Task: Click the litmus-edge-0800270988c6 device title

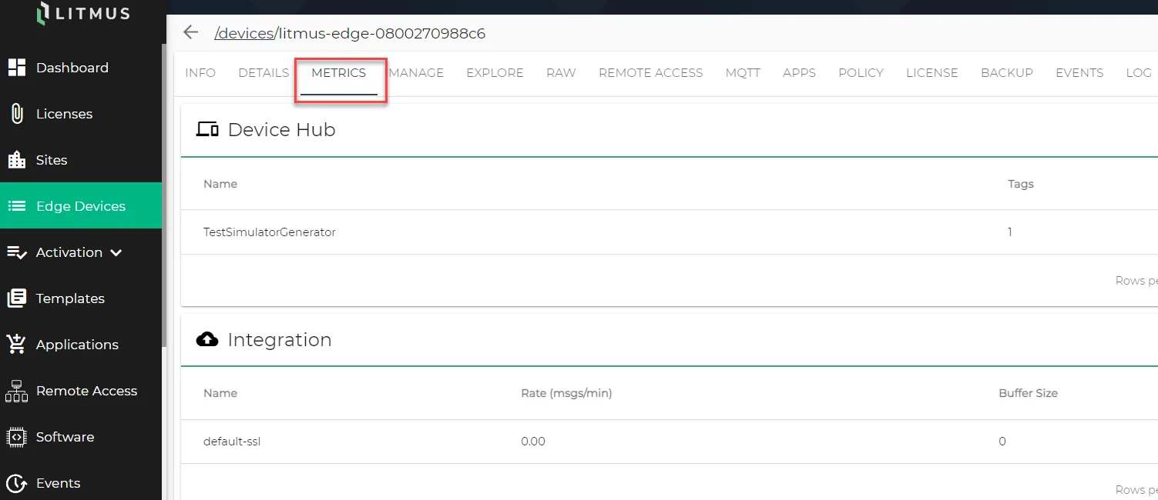Action: 382,33
